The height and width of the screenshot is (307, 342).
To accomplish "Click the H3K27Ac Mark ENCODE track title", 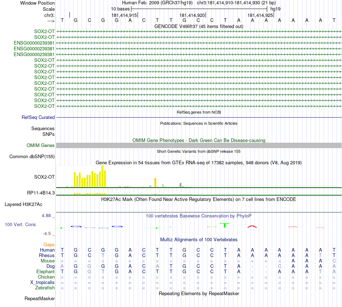I will (x=199, y=200).
